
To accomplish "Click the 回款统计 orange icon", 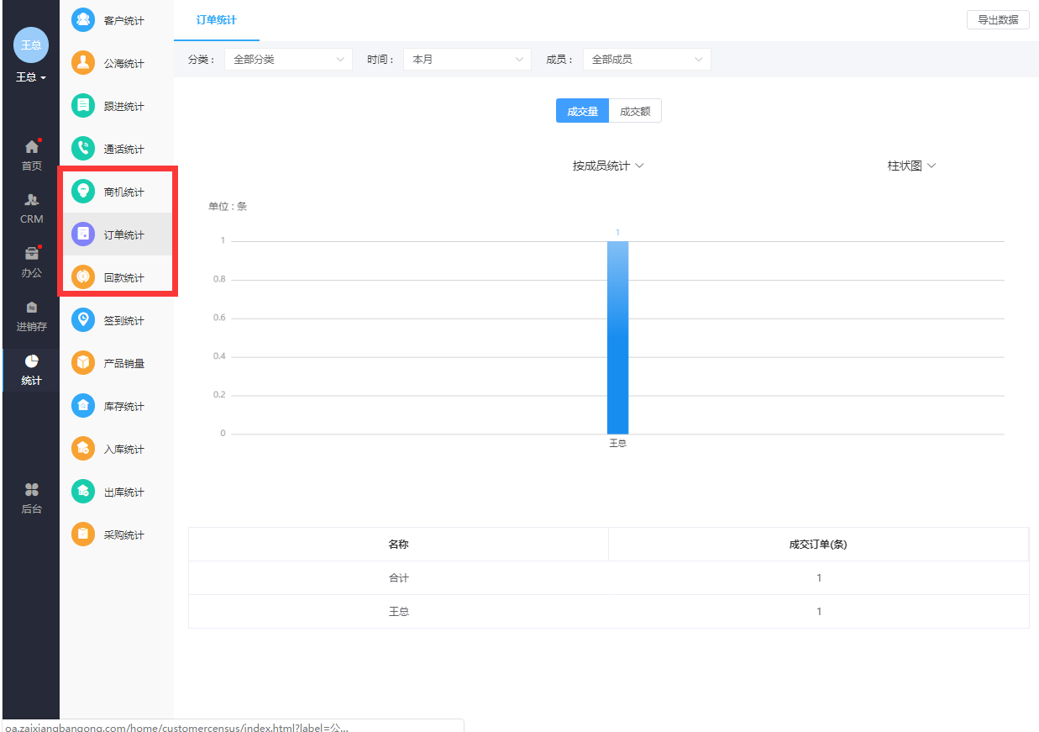I will coord(83,277).
